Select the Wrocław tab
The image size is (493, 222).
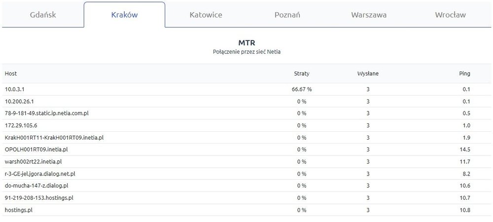450,15
